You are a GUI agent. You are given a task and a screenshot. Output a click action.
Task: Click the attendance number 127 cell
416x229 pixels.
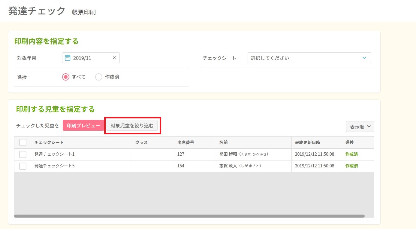point(195,154)
